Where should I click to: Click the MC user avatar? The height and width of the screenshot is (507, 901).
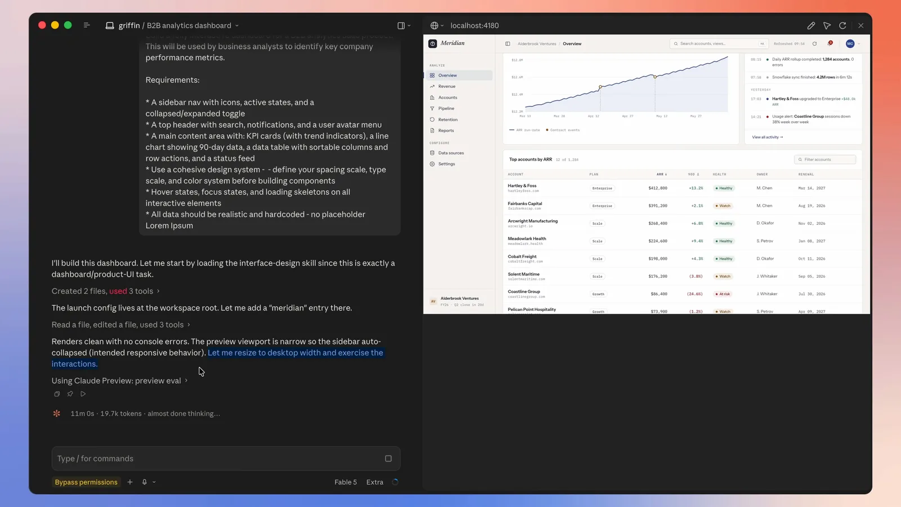[850, 43]
